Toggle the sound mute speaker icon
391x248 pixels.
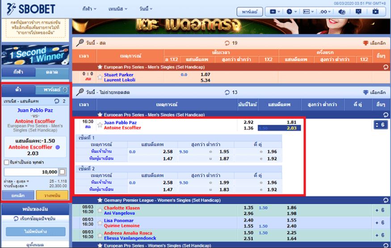coord(342,12)
